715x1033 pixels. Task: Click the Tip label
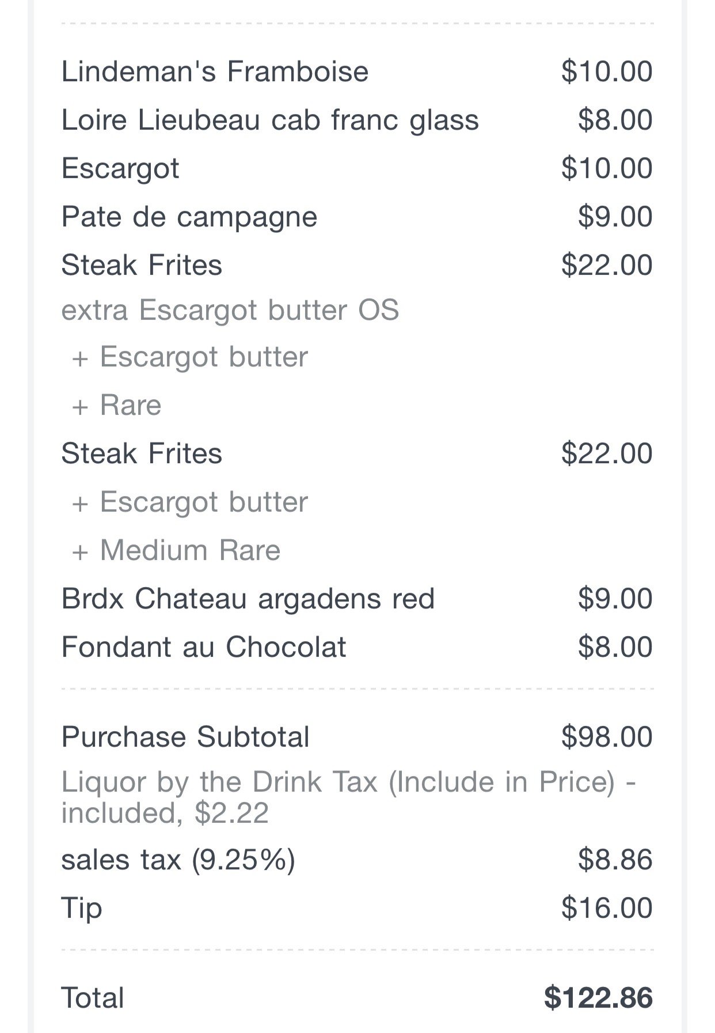pyautogui.click(x=82, y=909)
